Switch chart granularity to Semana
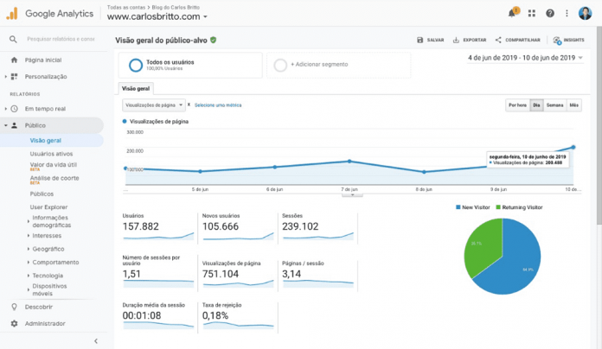Image resolution: width=602 pixels, height=349 pixels. [554, 105]
